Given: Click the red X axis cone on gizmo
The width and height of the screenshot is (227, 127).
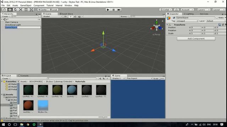Looking at the screenshot, I should click(153, 28).
